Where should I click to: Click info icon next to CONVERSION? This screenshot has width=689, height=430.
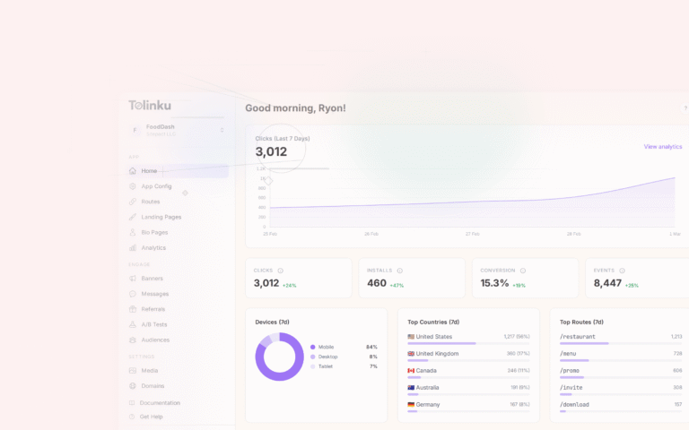tap(523, 271)
